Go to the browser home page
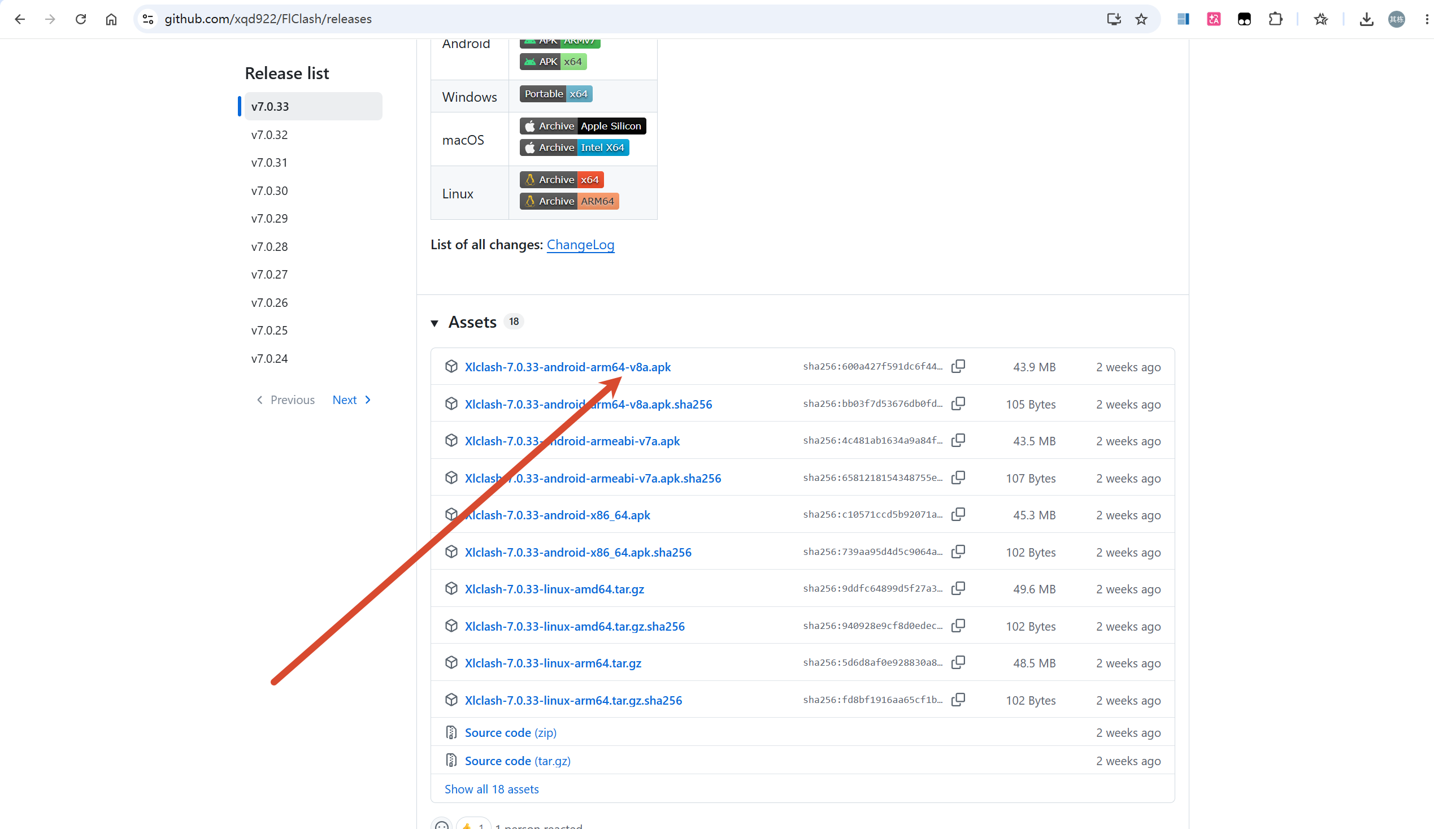 (x=111, y=19)
